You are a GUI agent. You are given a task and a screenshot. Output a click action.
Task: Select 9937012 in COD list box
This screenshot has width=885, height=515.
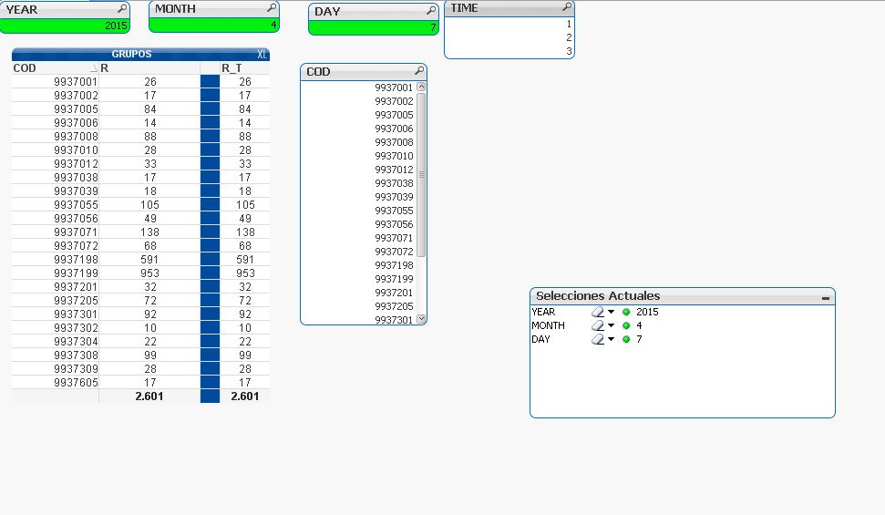359,170
